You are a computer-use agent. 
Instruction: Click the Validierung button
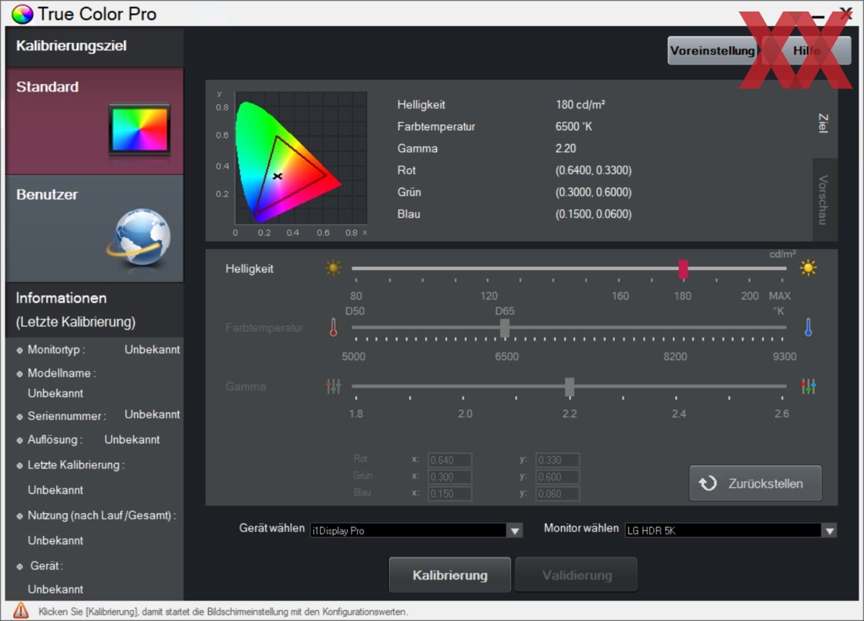576,575
